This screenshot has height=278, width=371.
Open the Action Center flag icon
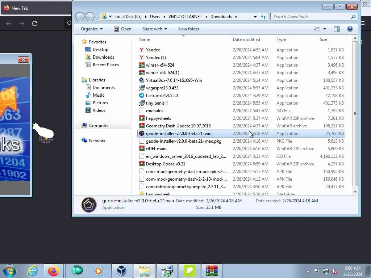[x=317, y=271]
